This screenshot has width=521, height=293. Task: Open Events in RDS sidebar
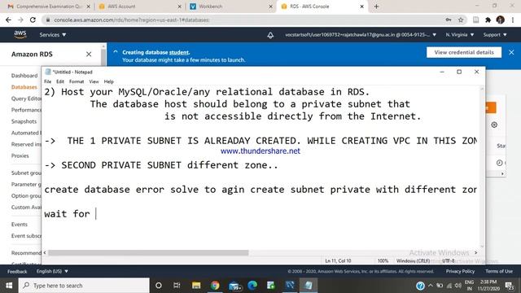(x=20, y=225)
